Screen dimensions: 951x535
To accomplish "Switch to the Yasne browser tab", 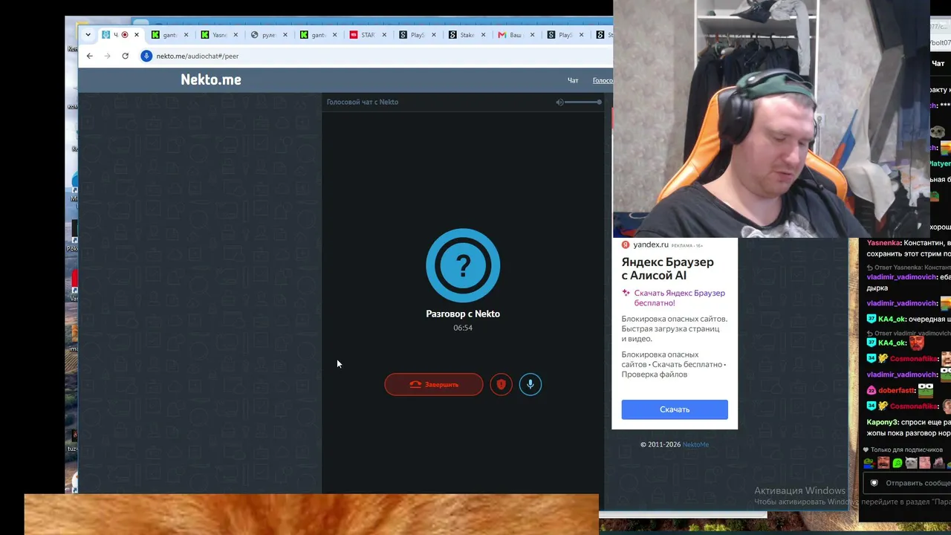I will click(220, 35).
